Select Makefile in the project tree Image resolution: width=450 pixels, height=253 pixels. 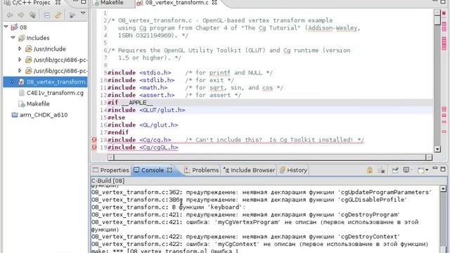coord(38,104)
